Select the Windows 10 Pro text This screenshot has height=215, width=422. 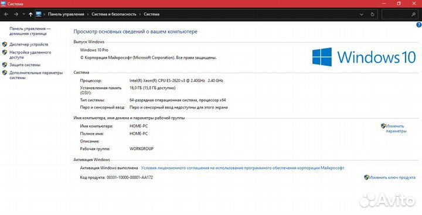[94, 50]
